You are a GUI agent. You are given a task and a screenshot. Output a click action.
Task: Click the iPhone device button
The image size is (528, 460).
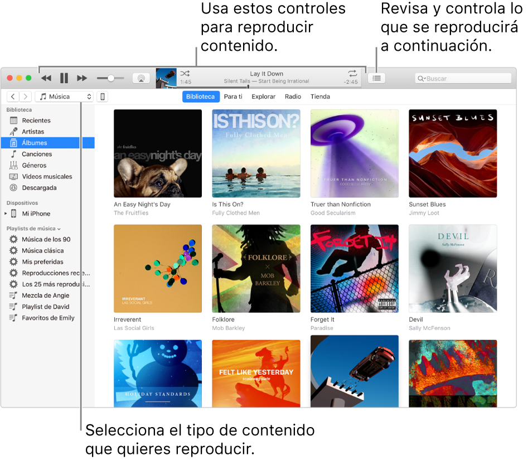point(103,96)
